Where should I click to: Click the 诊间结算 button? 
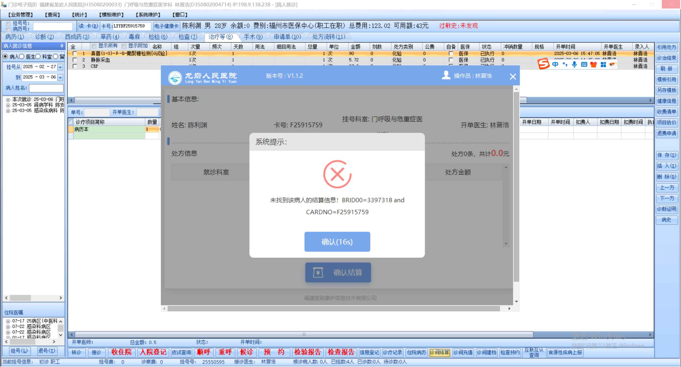(x=439, y=352)
